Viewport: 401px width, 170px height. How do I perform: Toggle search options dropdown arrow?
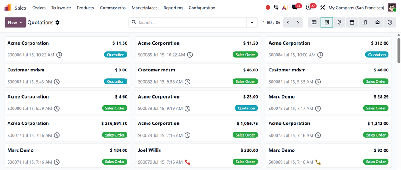click(x=252, y=23)
